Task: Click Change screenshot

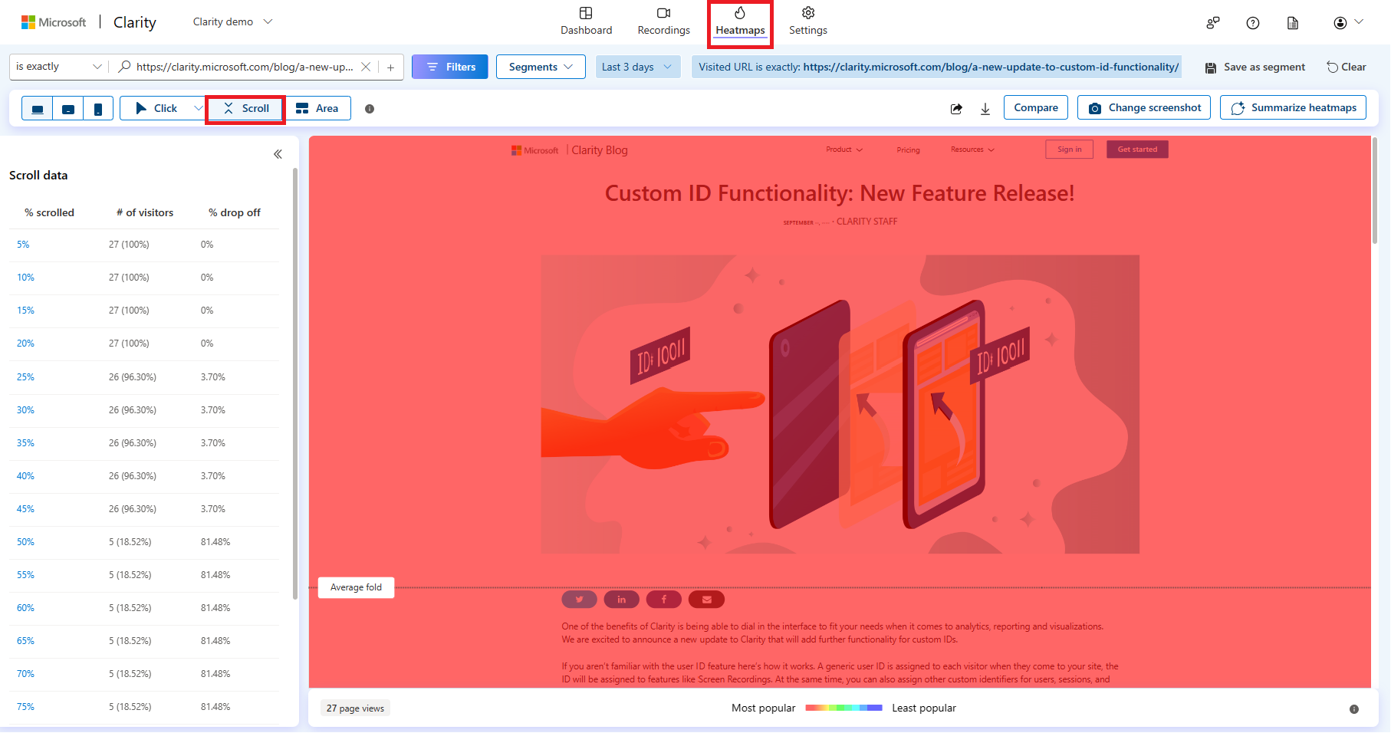Action: tap(1144, 108)
